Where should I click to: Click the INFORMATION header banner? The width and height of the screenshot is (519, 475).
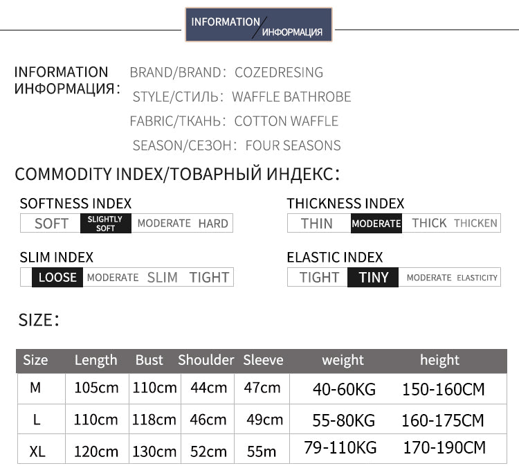tap(259, 26)
